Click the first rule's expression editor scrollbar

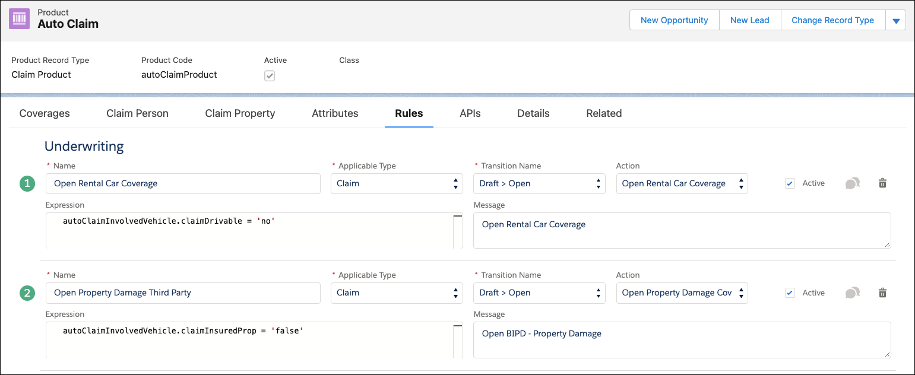tap(458, 231)
